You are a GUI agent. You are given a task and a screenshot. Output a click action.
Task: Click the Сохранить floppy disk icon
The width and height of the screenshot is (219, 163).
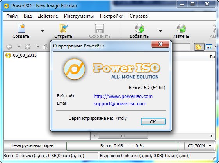click(x=100, y=28)
